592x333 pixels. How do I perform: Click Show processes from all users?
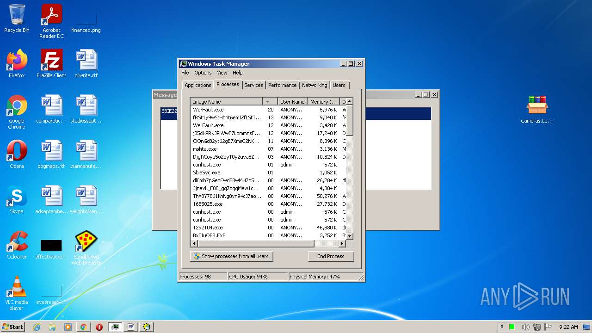coord(231,256)
